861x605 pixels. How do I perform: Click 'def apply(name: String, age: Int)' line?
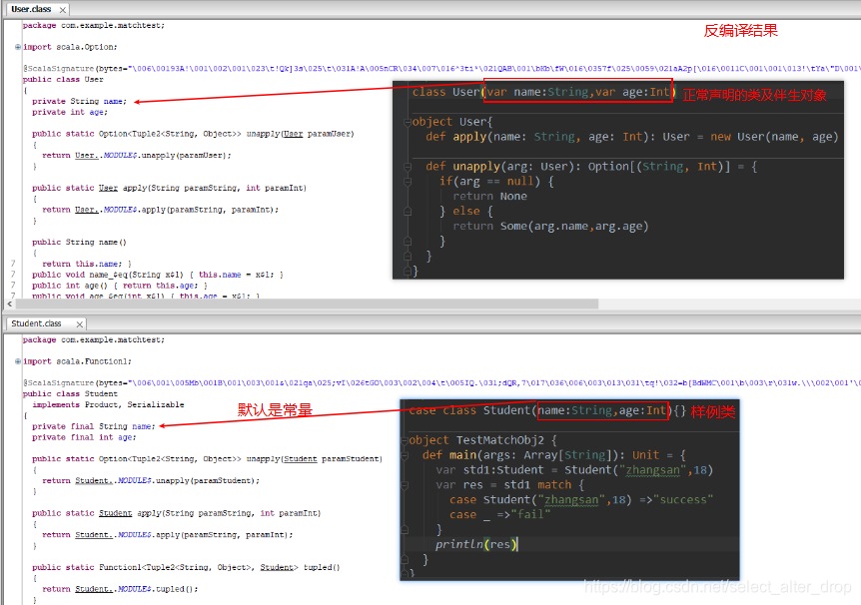pyautogui.click(x=632, y=137)
